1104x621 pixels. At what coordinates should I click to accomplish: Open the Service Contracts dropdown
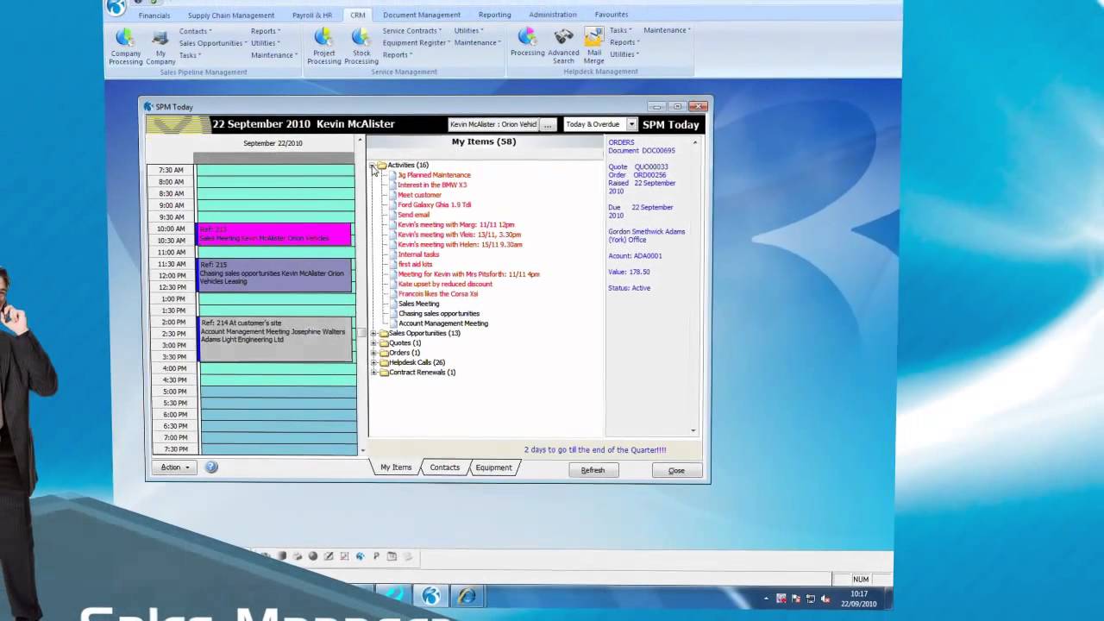[411, 31]
